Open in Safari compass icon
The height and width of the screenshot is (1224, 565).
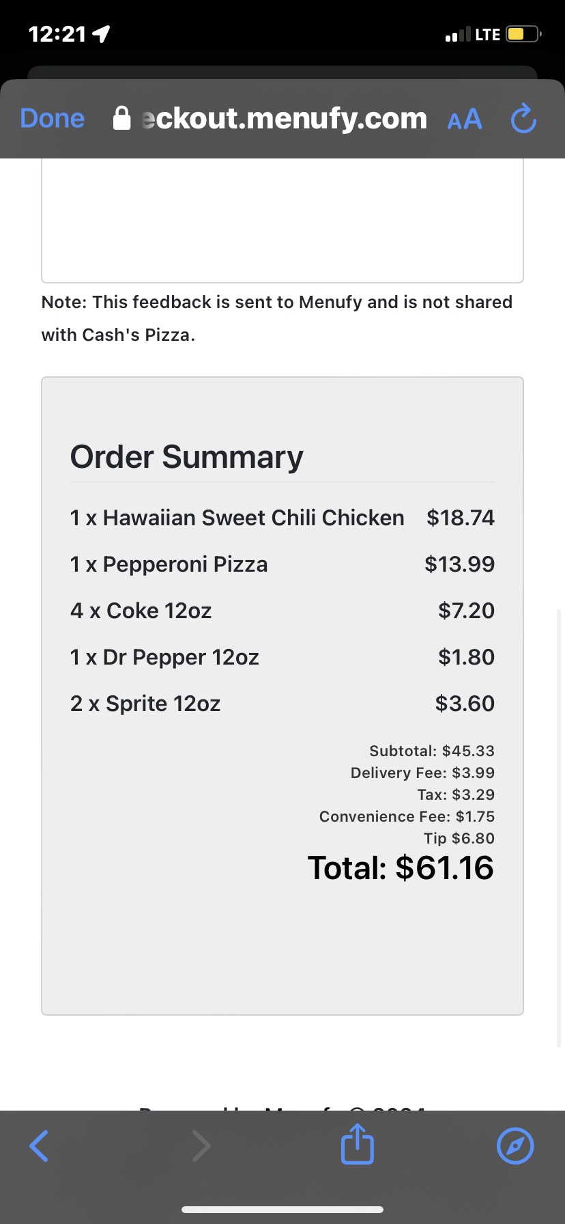click(x=515, y=1145)
